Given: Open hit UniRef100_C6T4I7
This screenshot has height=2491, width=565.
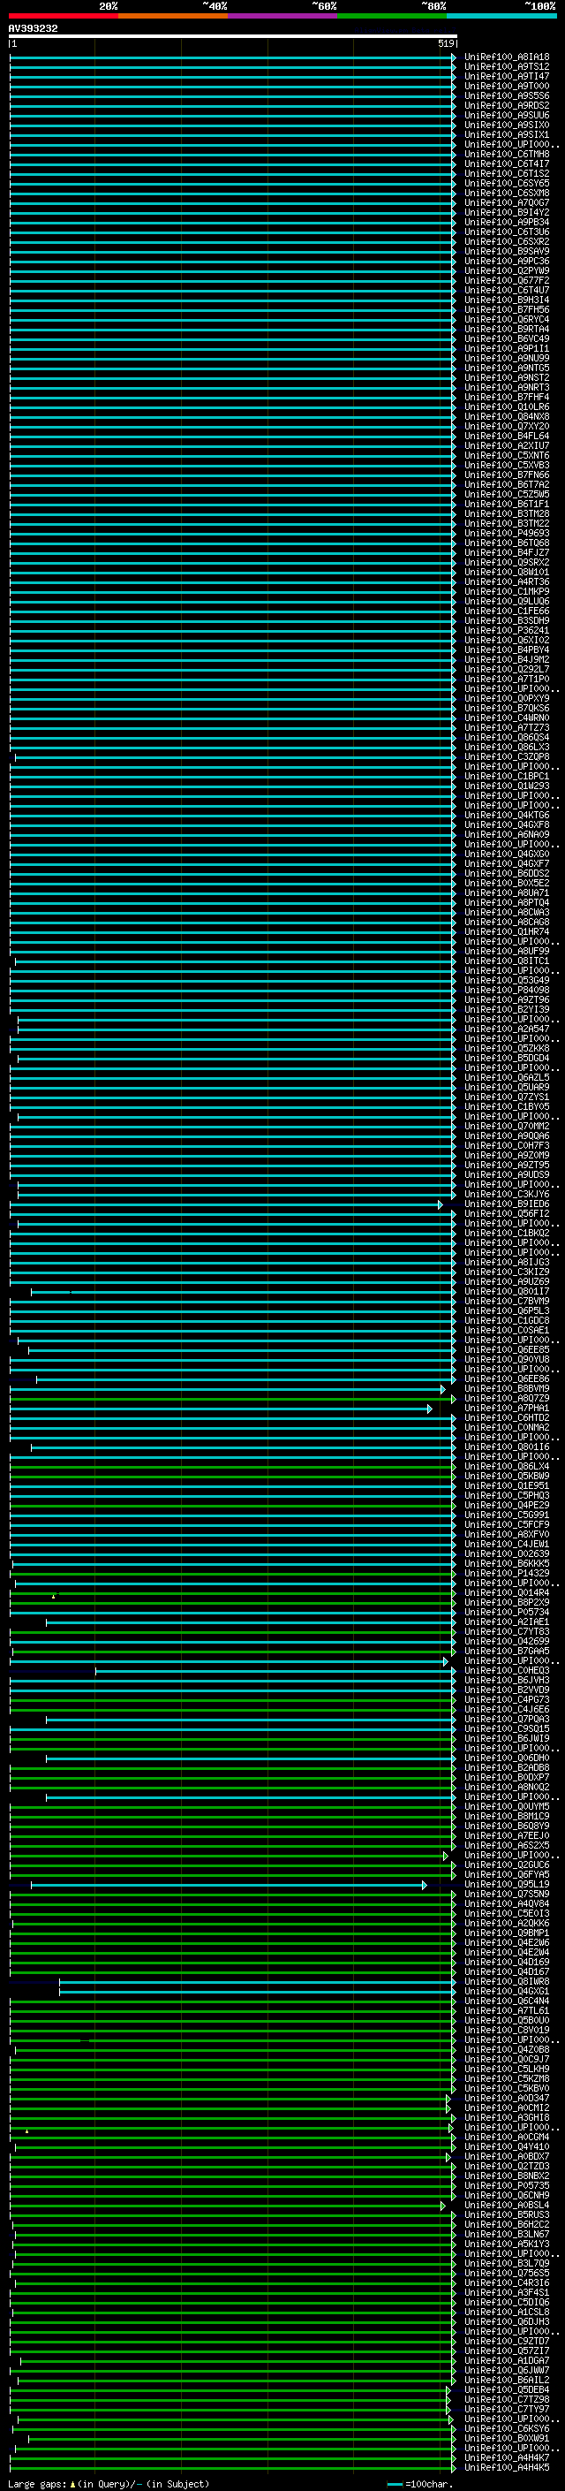Looking at the screenshot, I should [507, 163].
